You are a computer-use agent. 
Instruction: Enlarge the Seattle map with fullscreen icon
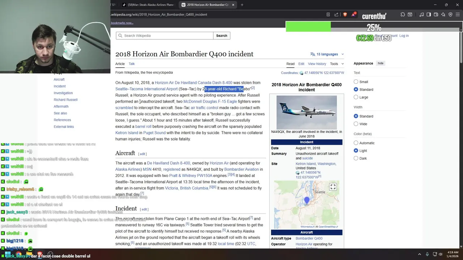tap(333, 187)
